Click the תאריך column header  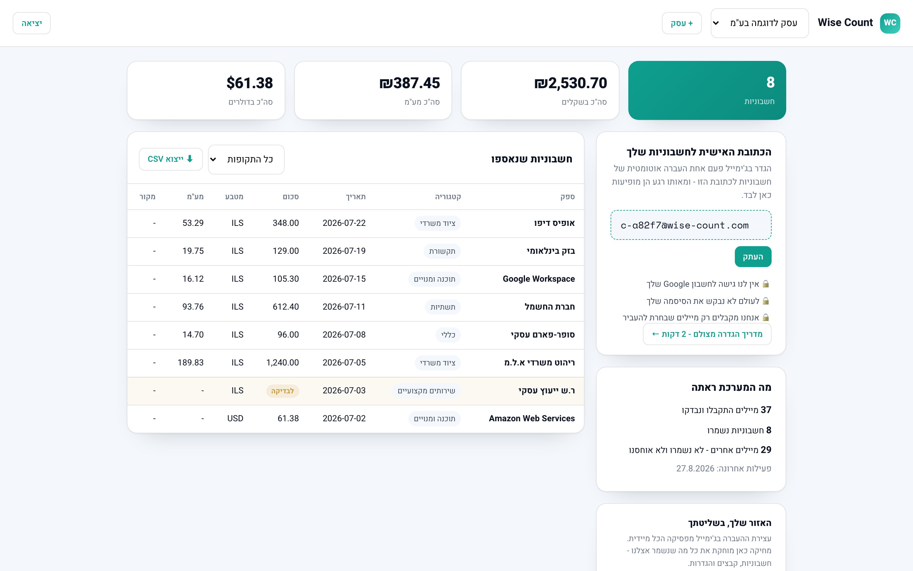coord(356,197)
